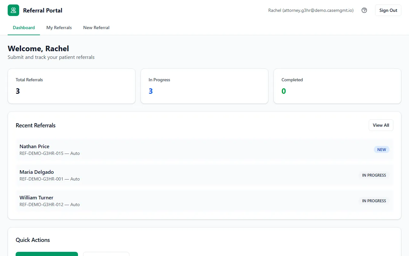Click the reference number REF-DEMO-G3HR-015
The image size is (409, 256).
click(x=42, y=153)
